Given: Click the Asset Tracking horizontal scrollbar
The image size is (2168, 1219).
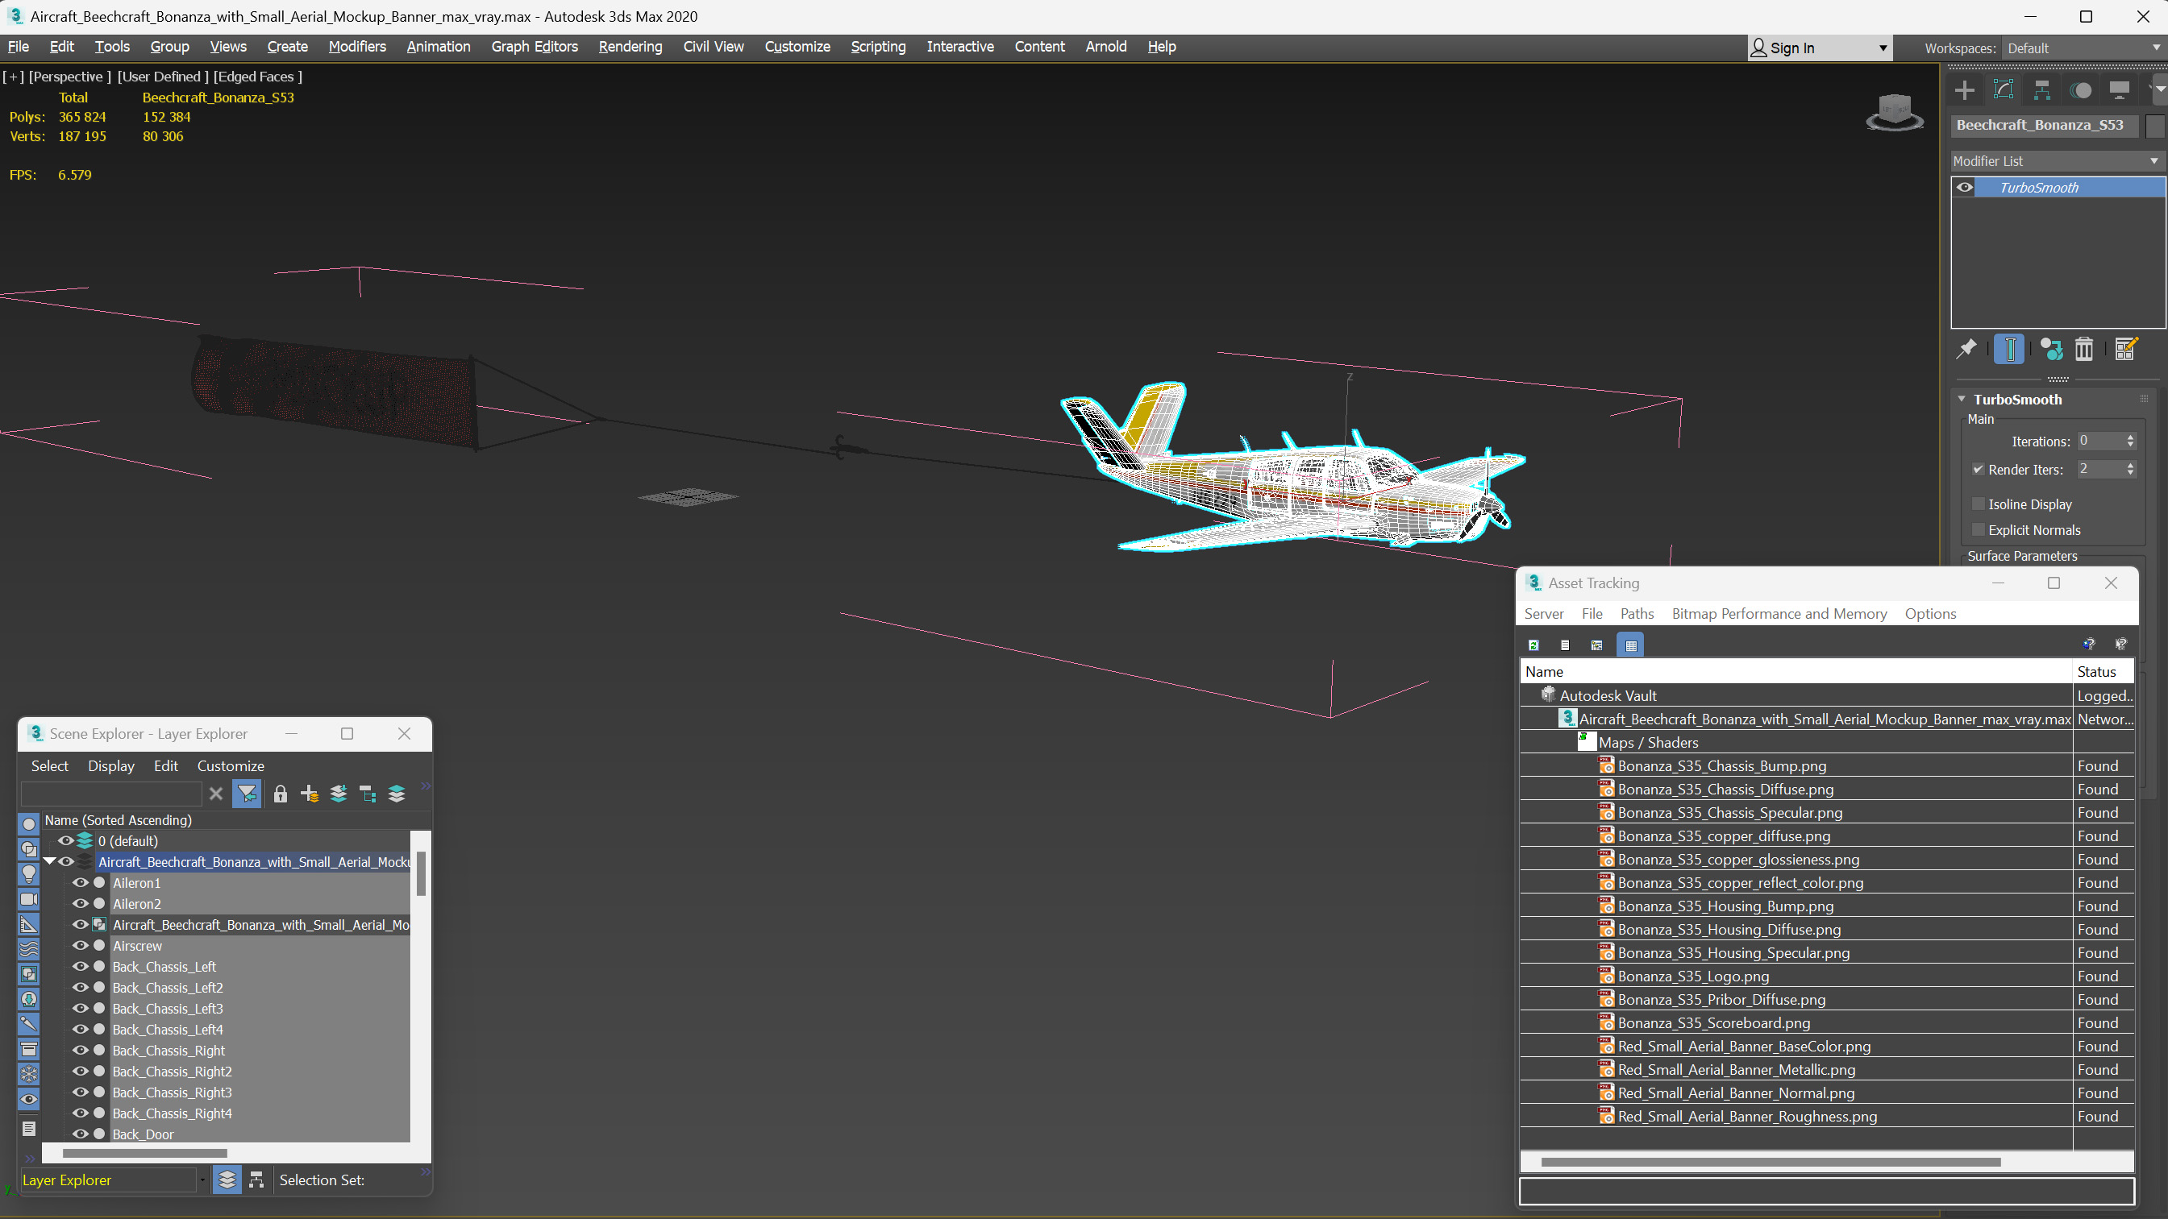Looking at the screenshot, I should (x=1771, y=1163).
